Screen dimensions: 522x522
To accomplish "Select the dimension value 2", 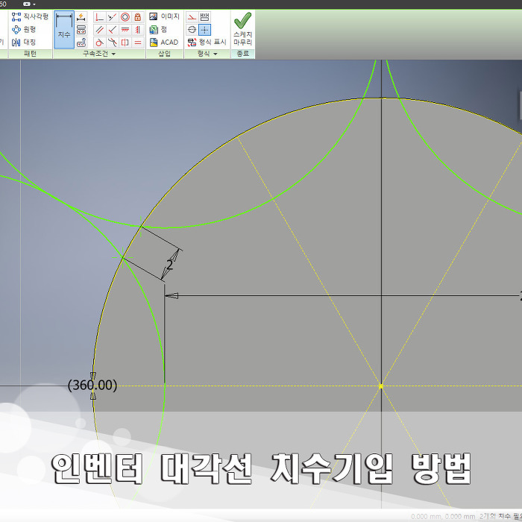I will point(170,265).
